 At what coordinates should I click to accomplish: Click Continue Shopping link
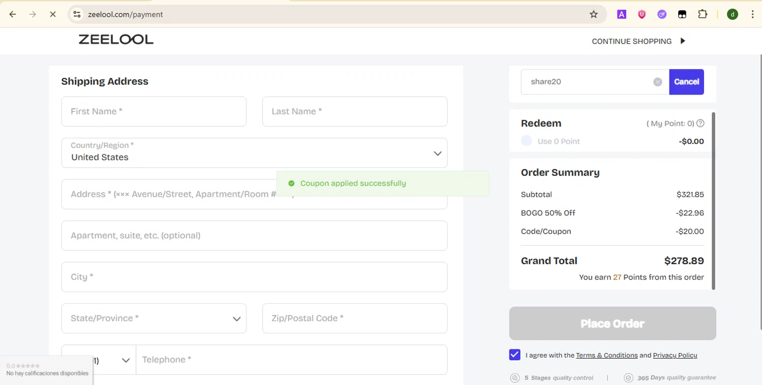(x=638, y=41)
